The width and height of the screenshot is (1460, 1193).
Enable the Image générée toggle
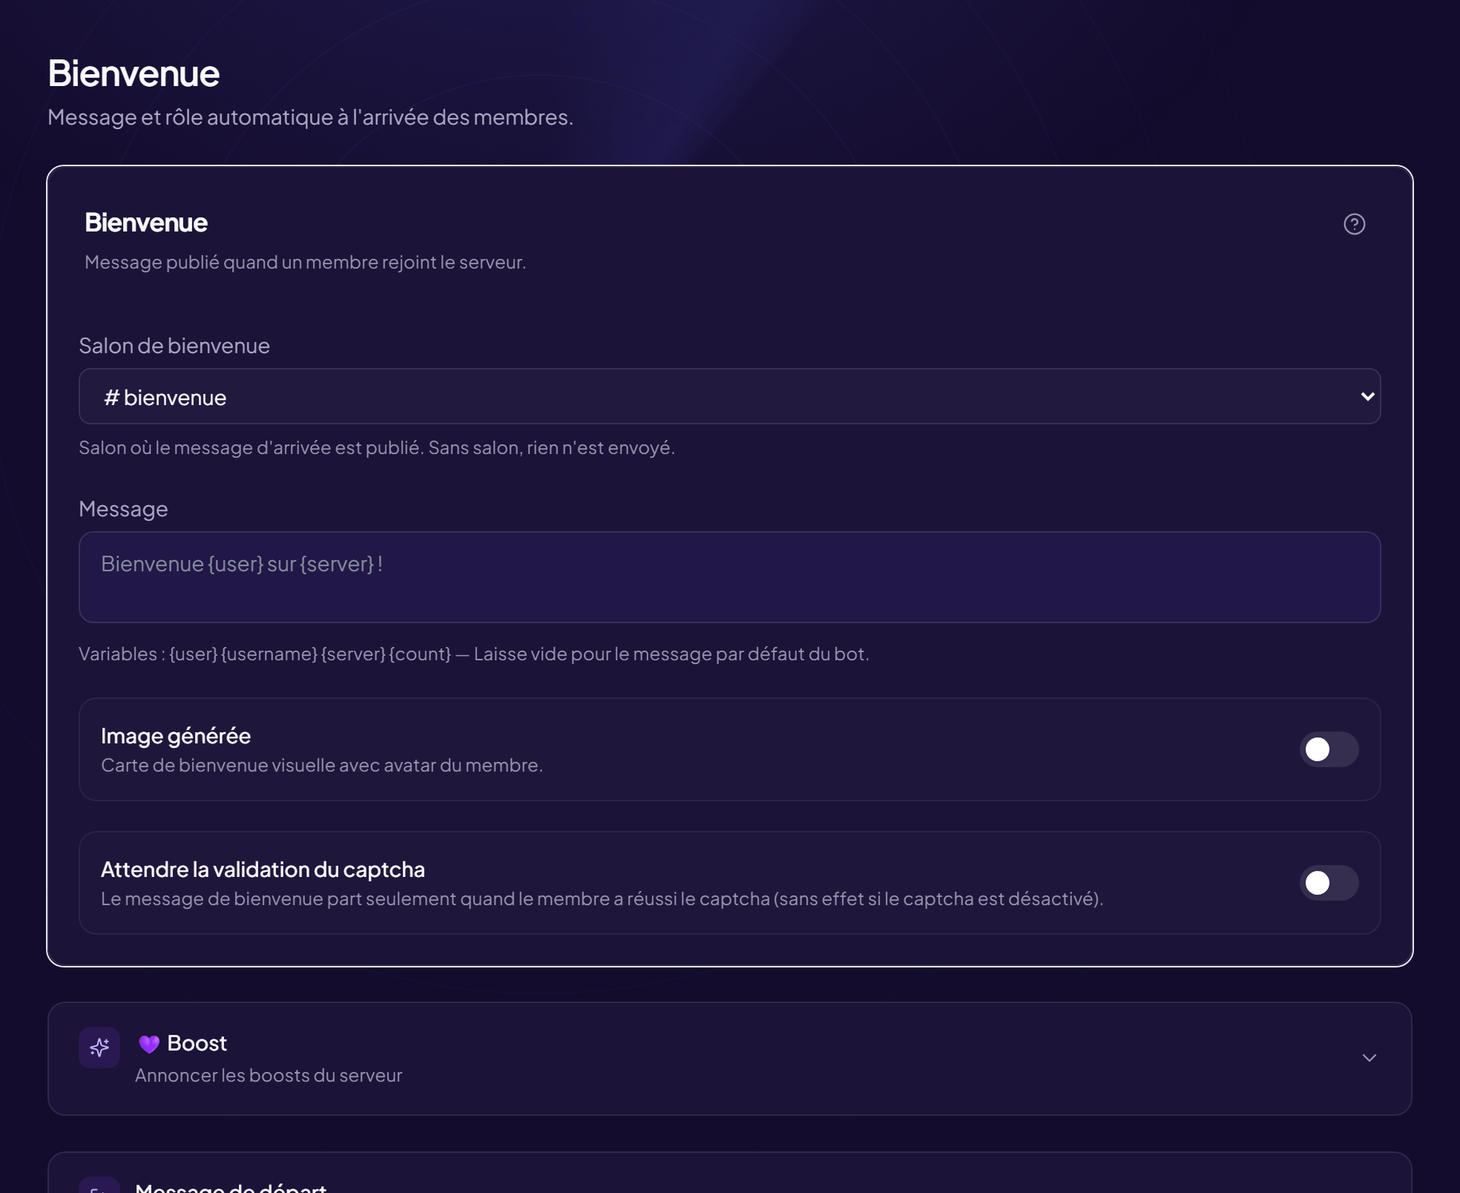pyautogui.click(x=1329, y=749)
